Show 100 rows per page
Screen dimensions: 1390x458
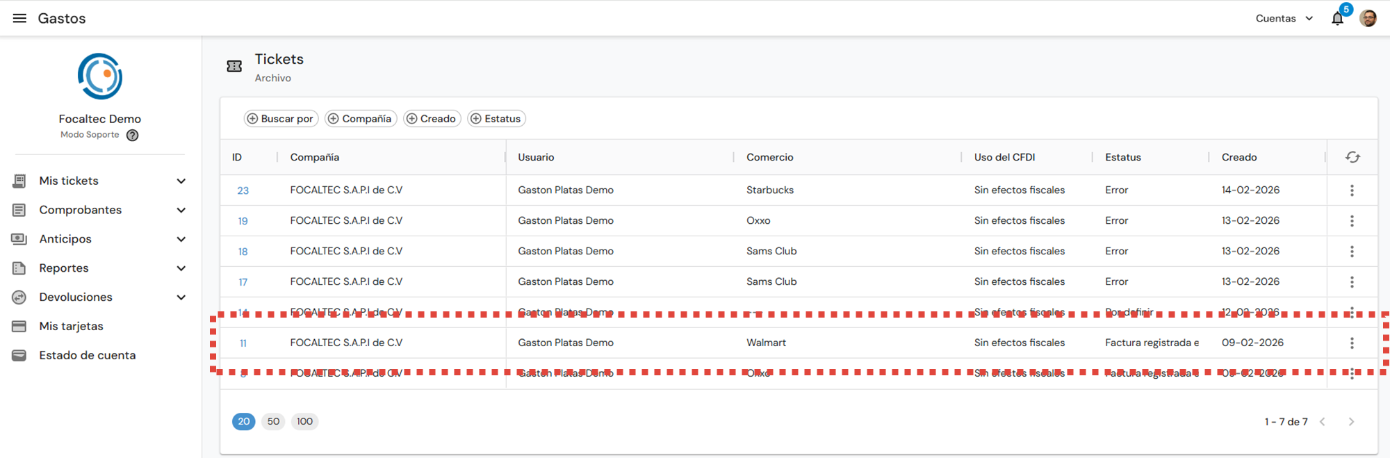[304, 421]
